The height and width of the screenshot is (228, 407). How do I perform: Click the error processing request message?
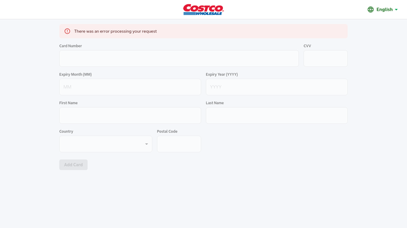coord(116,31)
